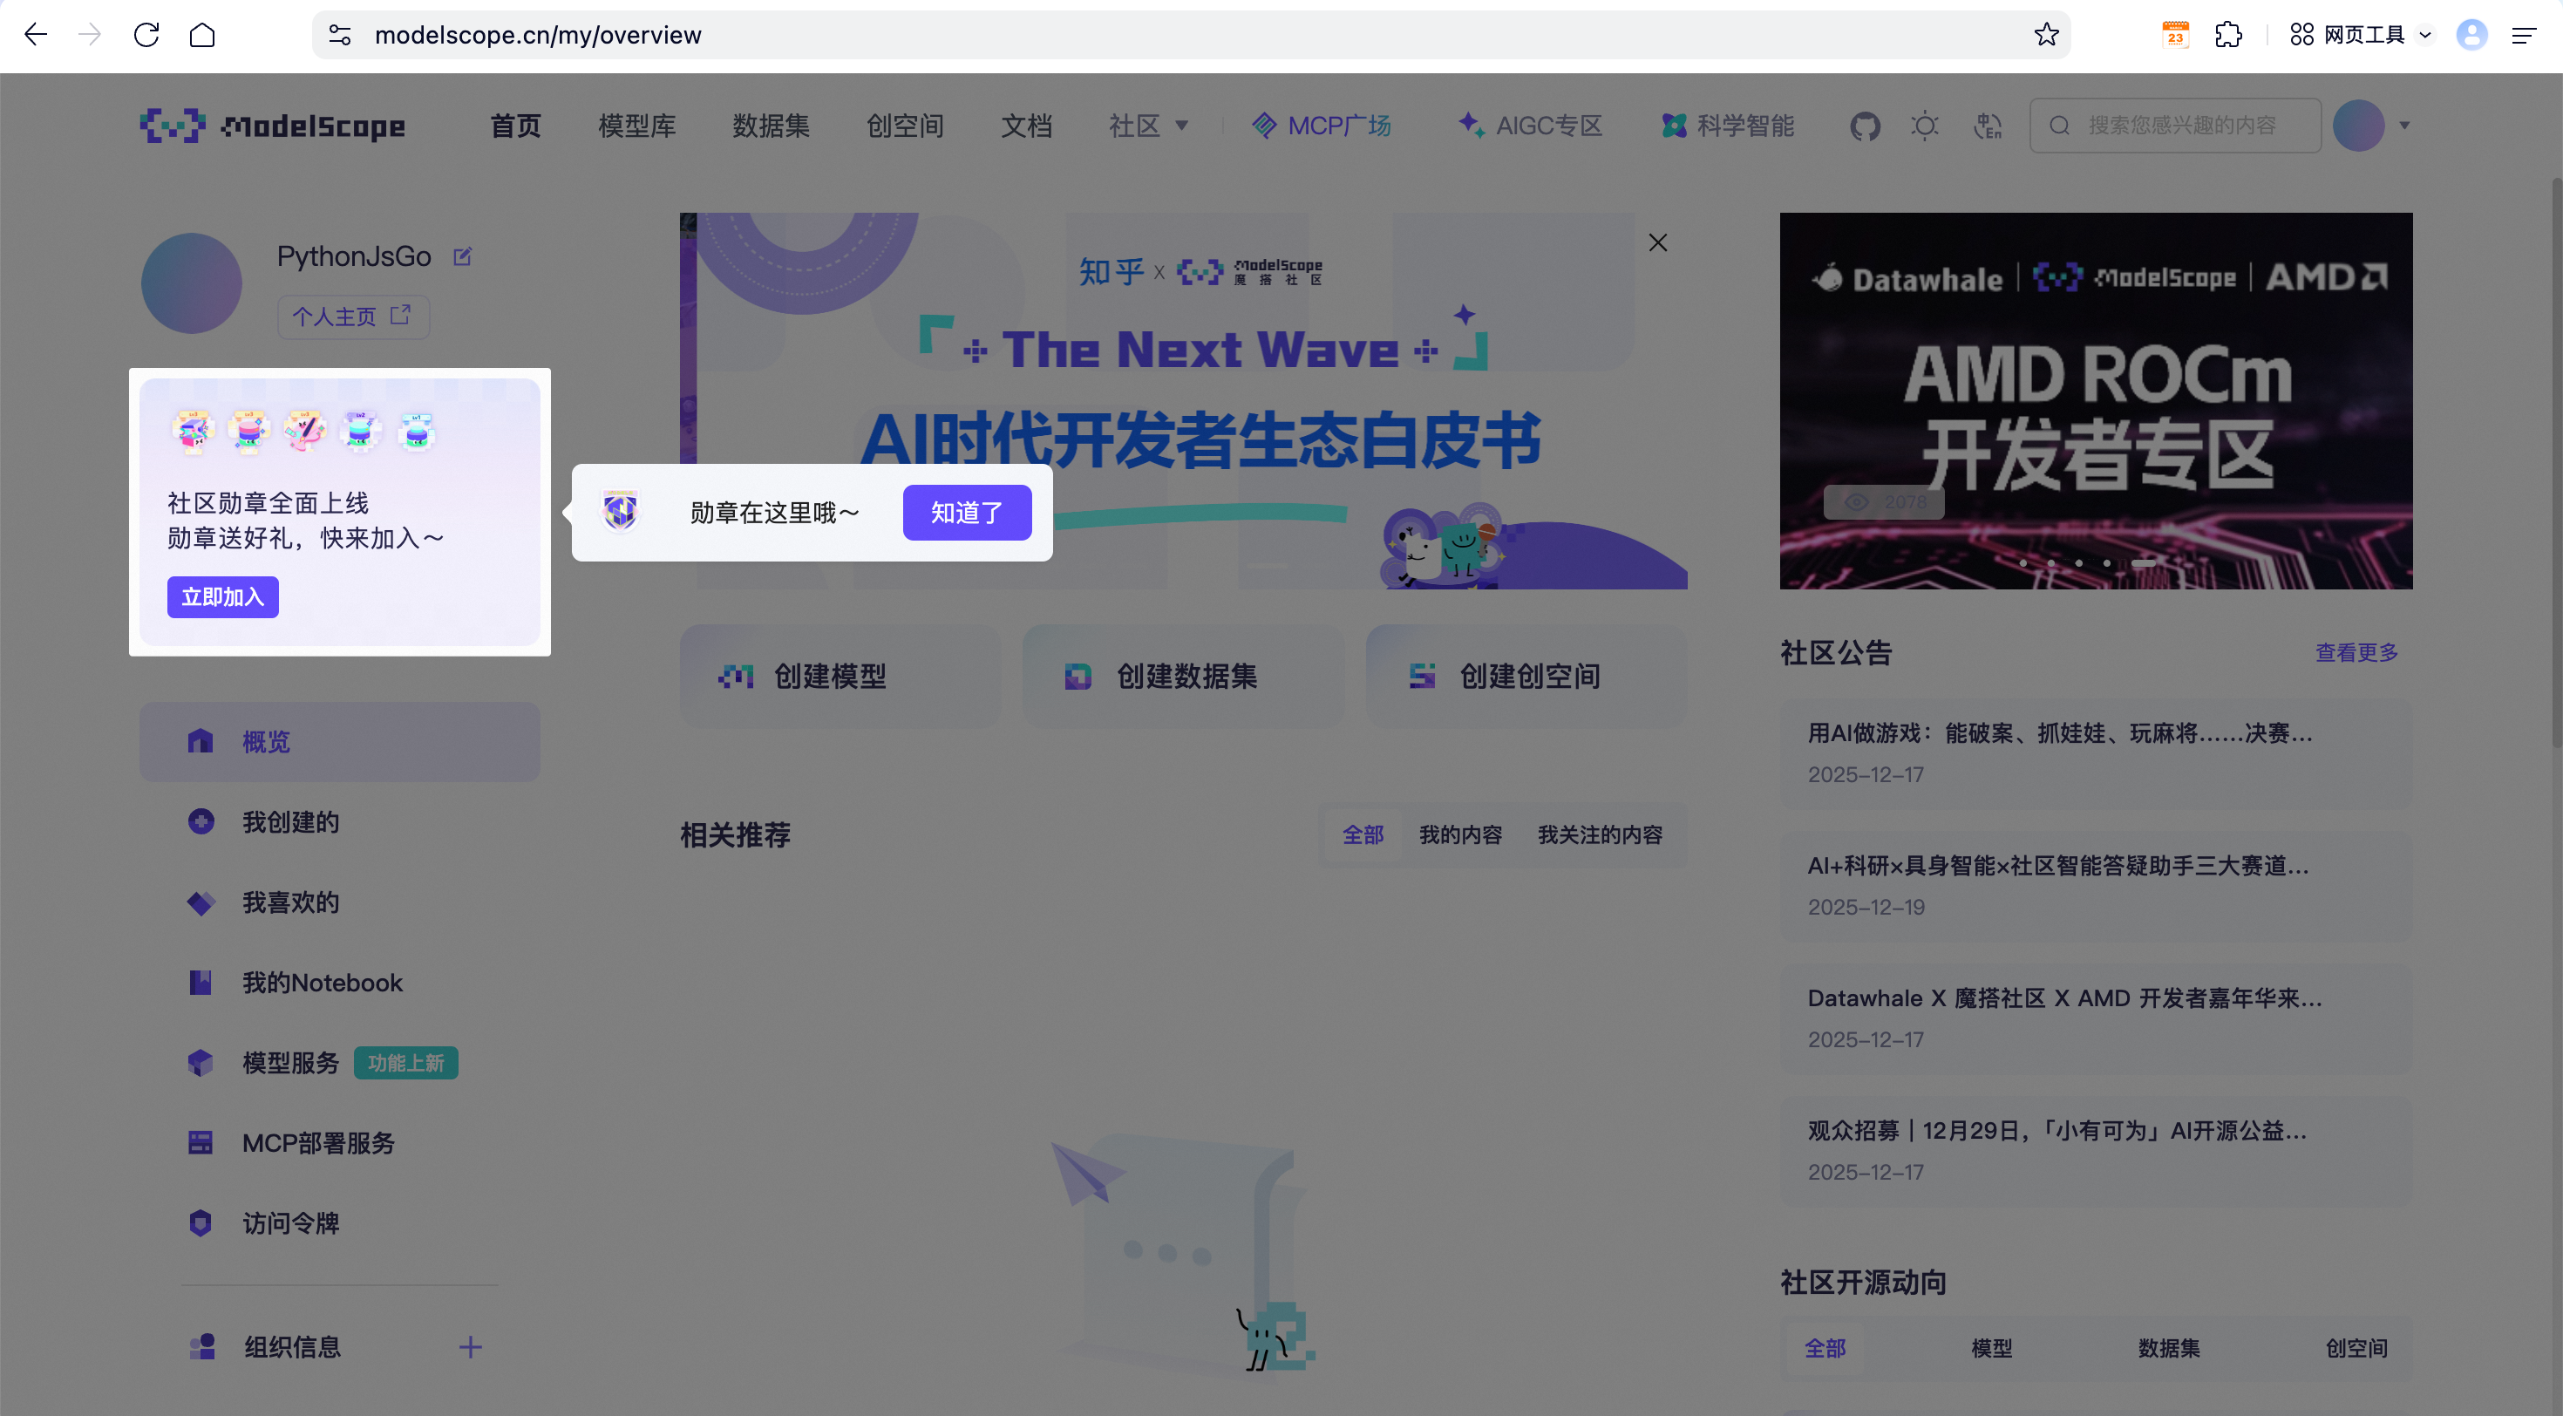Click edit icon beside PythonJsGo username

[463, 256]
